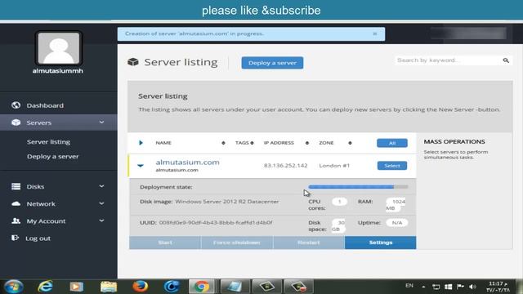This screenshot has height=294, width=523.
Task: Open Server listing submenu item
Action: pyautogui.click(x=48, y=141)
